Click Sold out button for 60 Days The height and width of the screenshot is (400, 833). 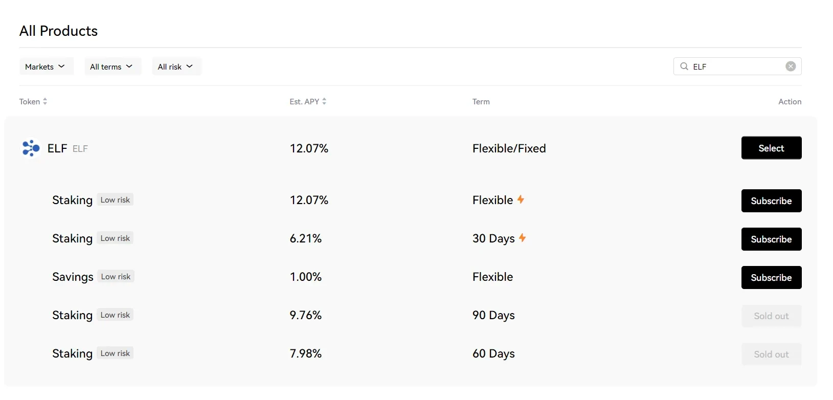coord(771,354)
